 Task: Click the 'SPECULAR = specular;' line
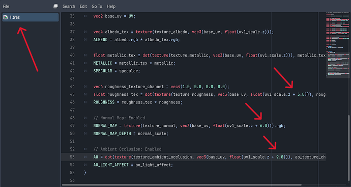click(x=116, y=71)
